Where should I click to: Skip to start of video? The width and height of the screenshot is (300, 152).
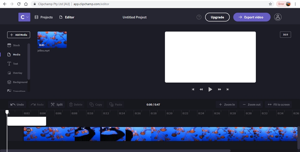tap(193, 89)
